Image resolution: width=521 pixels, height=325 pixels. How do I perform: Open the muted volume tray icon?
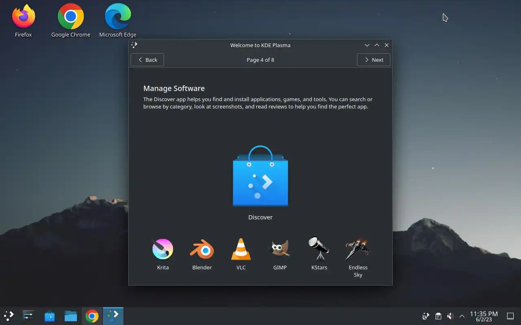coord(450,316)
